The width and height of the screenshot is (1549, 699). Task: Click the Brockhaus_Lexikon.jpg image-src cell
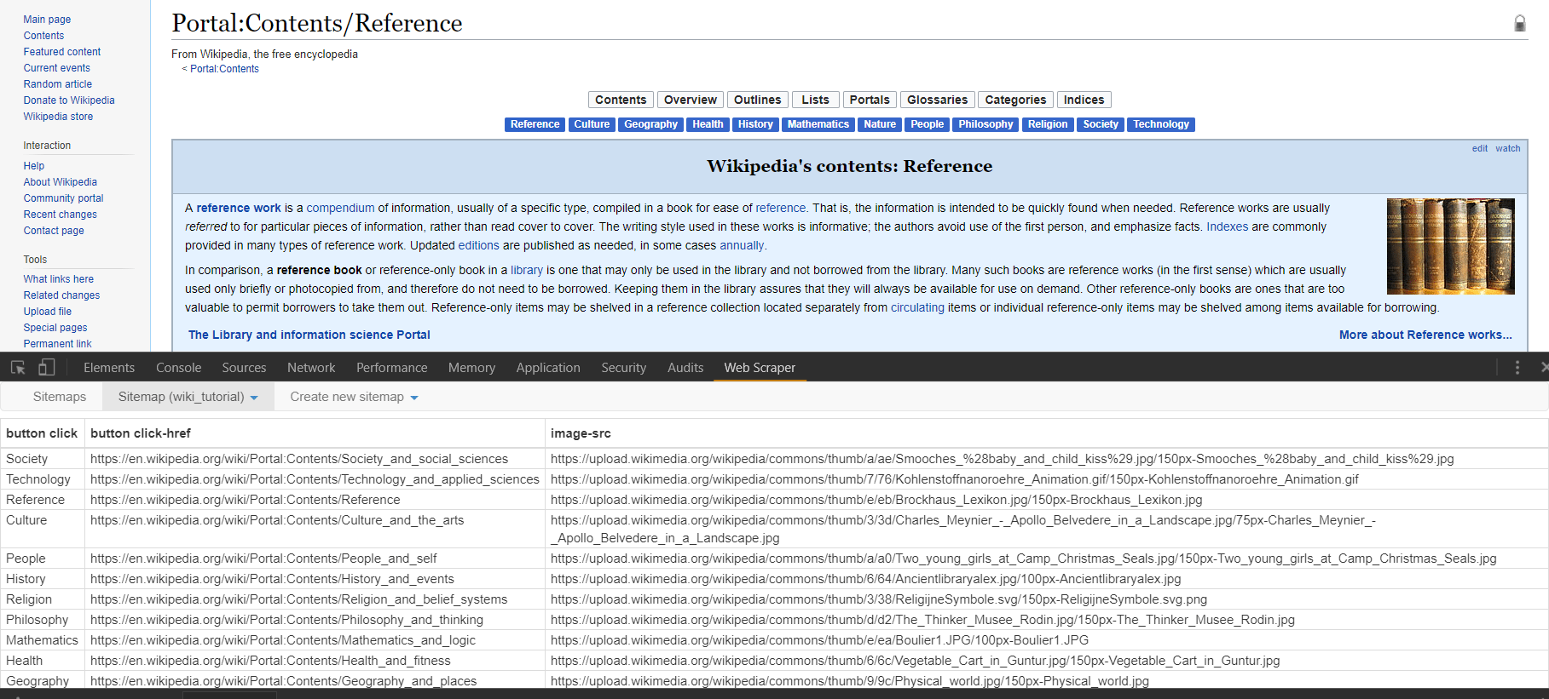[1046, 500]
